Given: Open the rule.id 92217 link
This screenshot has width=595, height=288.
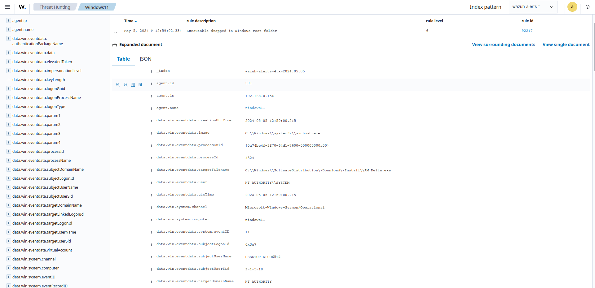Looking at the screenshot, I should tap(527, 31).
